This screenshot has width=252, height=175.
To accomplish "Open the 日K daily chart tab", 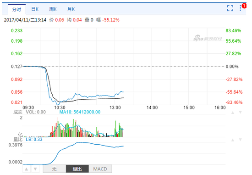I will pyautogui.click(x=35, y=9).
